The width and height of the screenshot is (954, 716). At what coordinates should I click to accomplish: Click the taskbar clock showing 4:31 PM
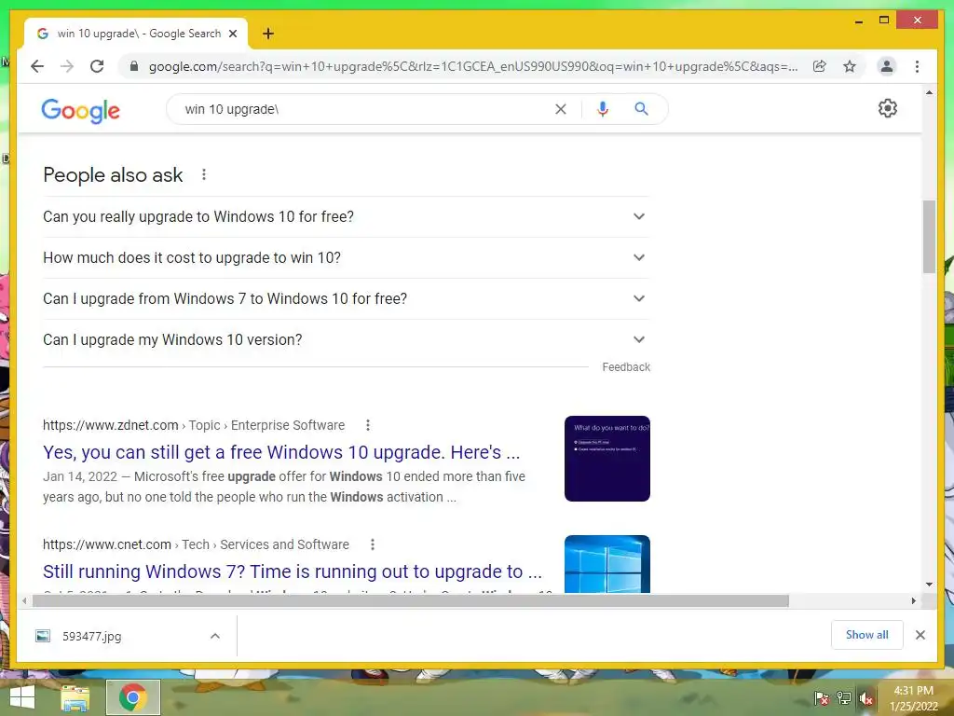914,698
